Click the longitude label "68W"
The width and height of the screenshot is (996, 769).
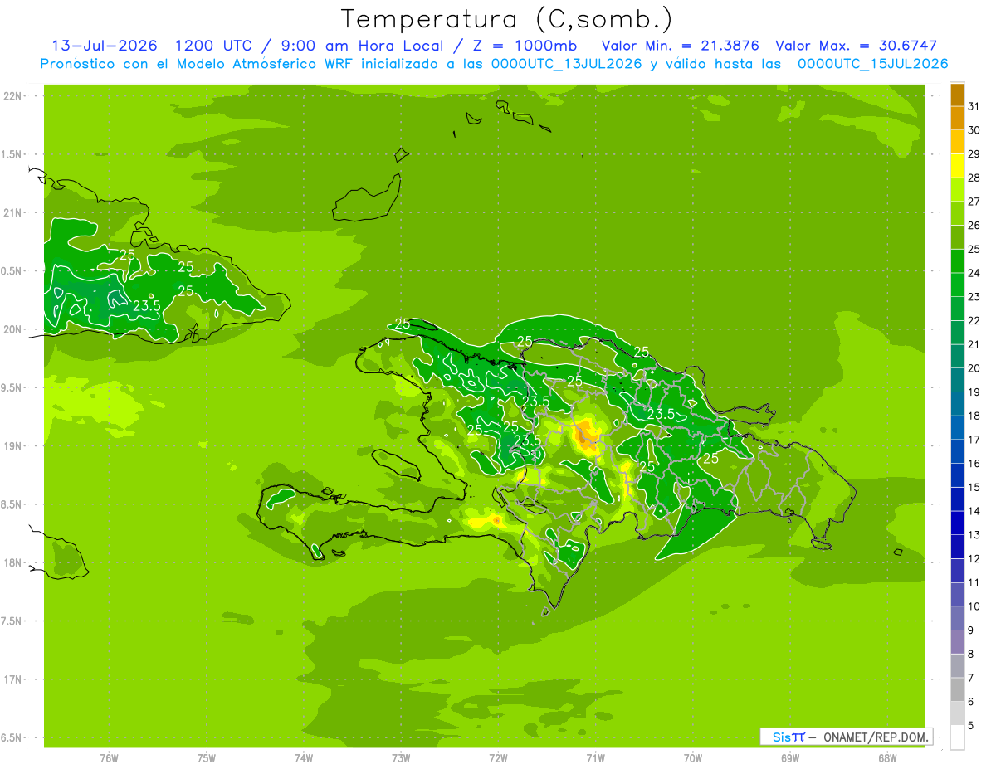[887, 758]
